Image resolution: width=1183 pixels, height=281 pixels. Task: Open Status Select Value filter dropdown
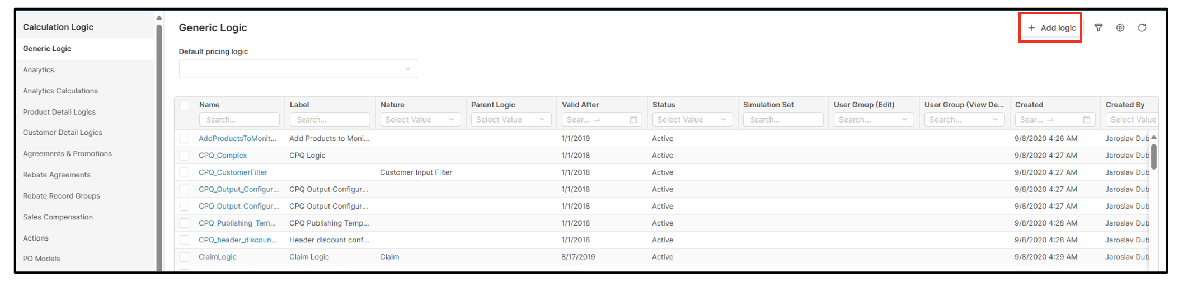click(692, 120)
